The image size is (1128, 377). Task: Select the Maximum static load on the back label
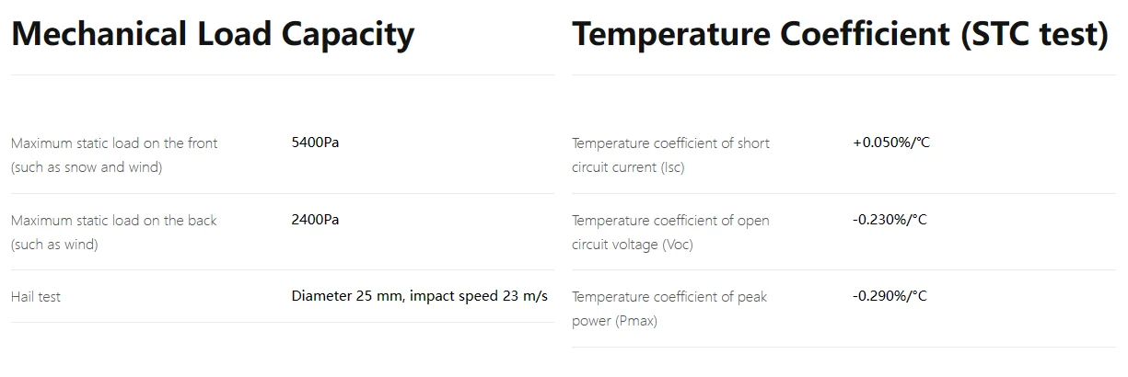pos(114,221)
